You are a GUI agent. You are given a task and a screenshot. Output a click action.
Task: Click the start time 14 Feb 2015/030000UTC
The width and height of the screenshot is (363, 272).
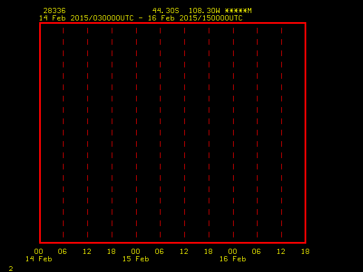click(x=86, y=18)
